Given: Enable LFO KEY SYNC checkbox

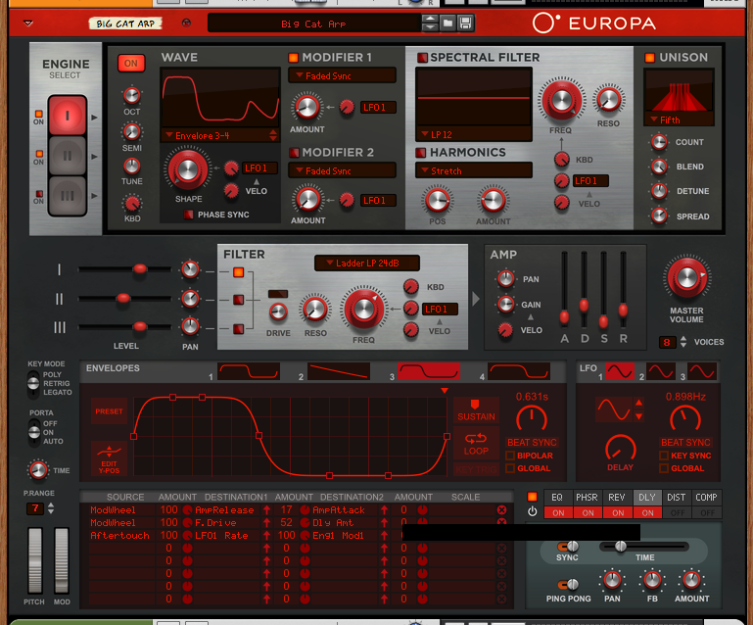Looking at the screenshot, I should pos(664,456).
